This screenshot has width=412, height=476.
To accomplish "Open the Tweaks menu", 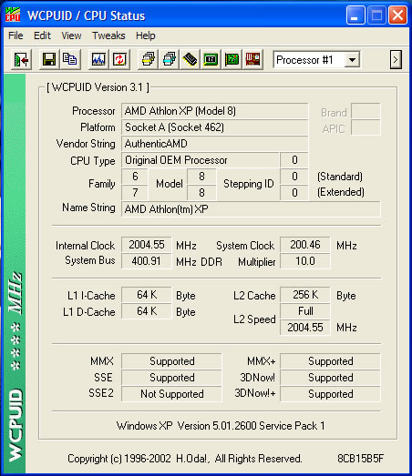I will [108, 35].
